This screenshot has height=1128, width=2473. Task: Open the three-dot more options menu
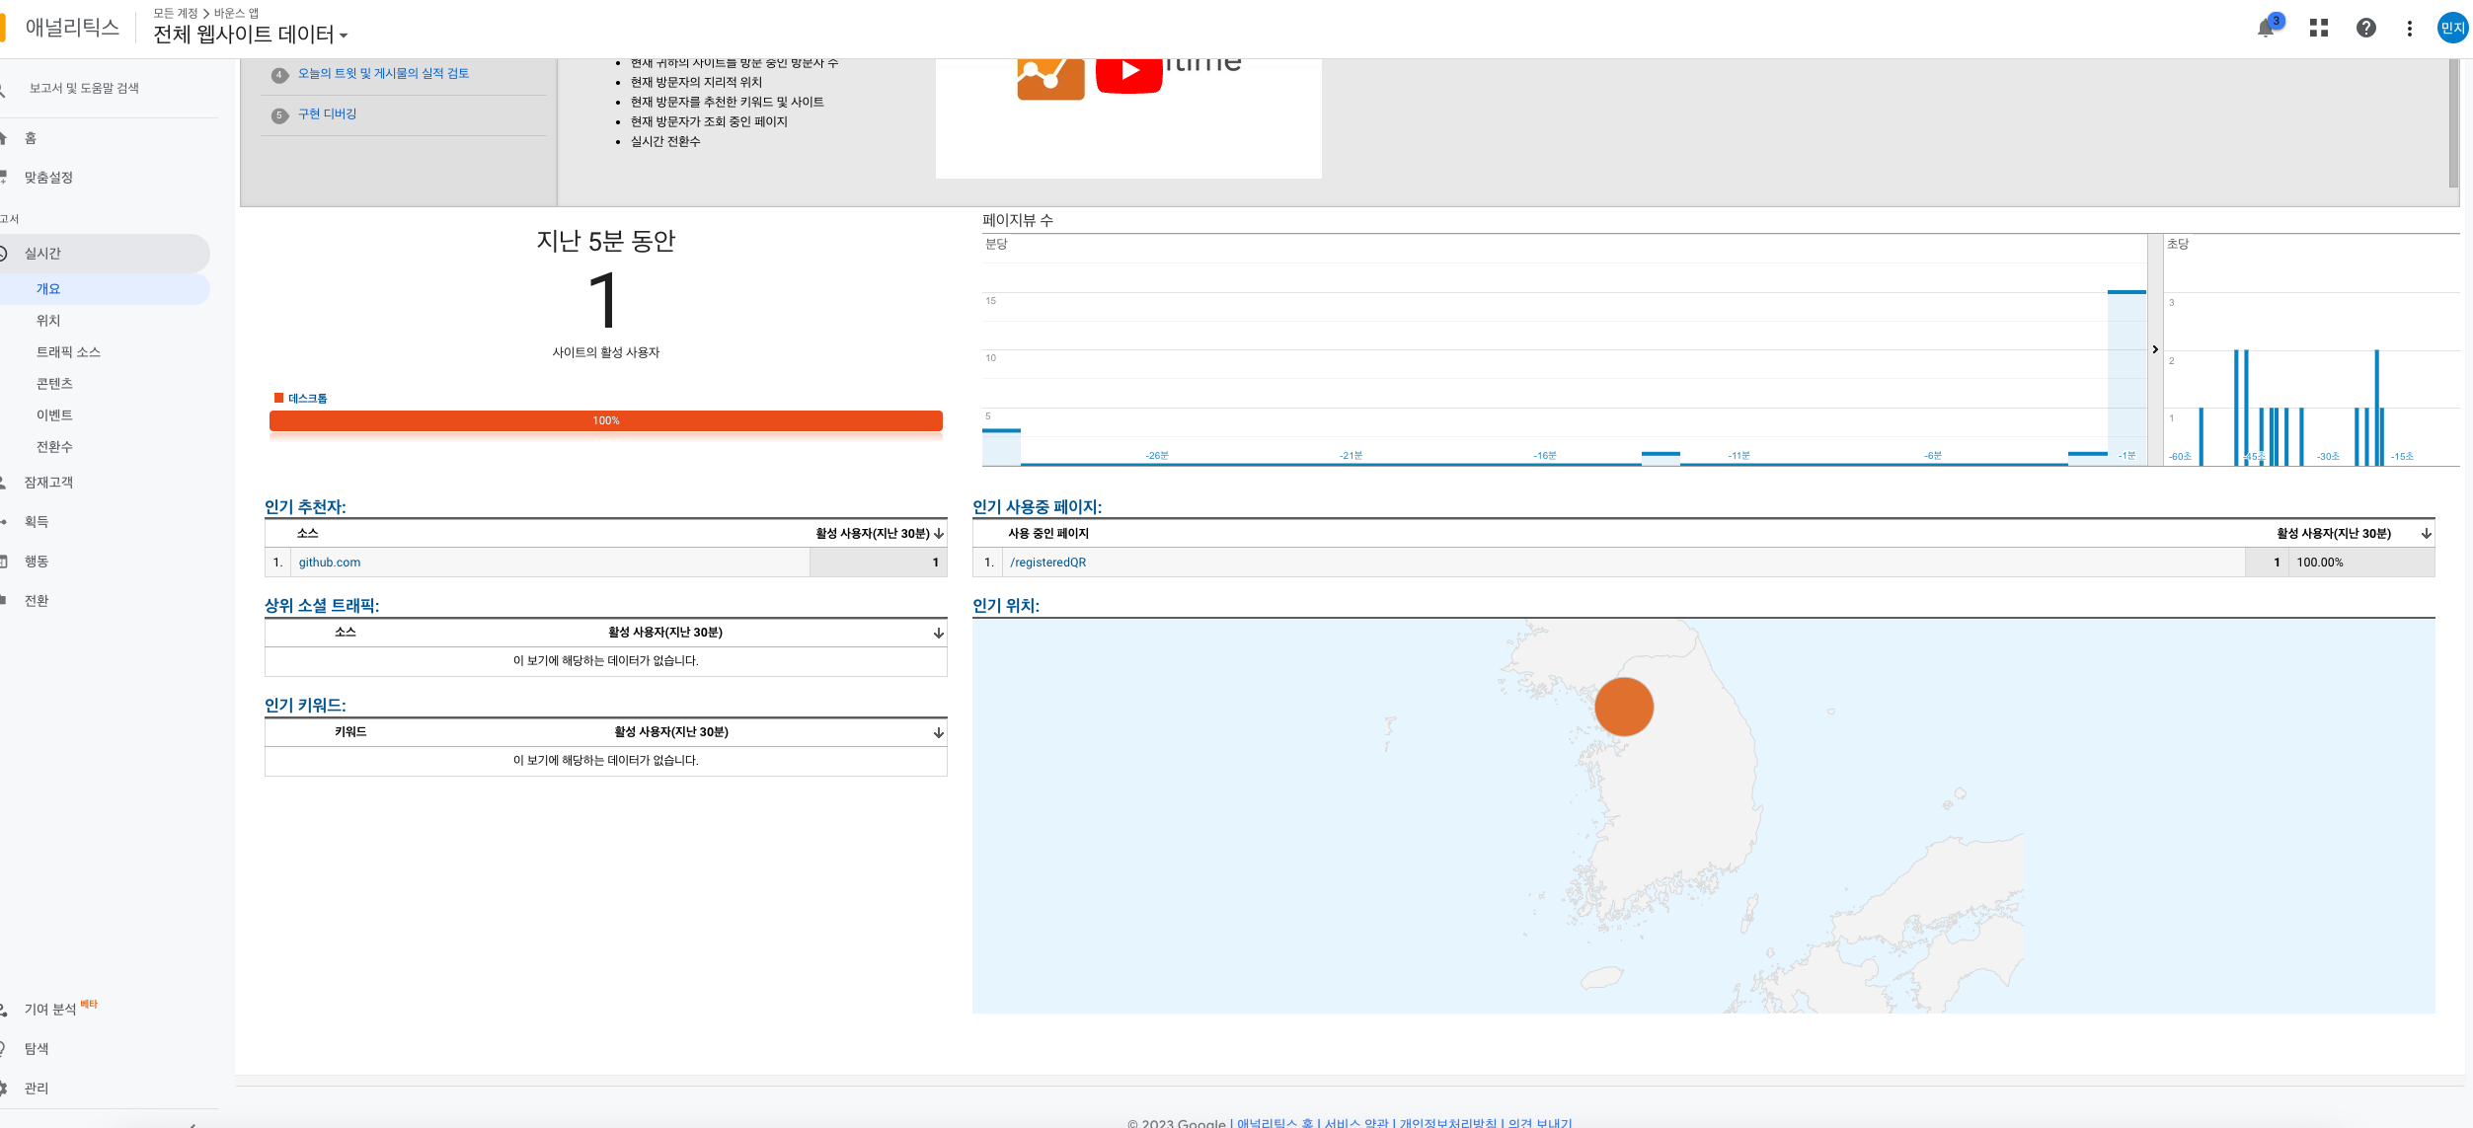(x=2410, y=29)
